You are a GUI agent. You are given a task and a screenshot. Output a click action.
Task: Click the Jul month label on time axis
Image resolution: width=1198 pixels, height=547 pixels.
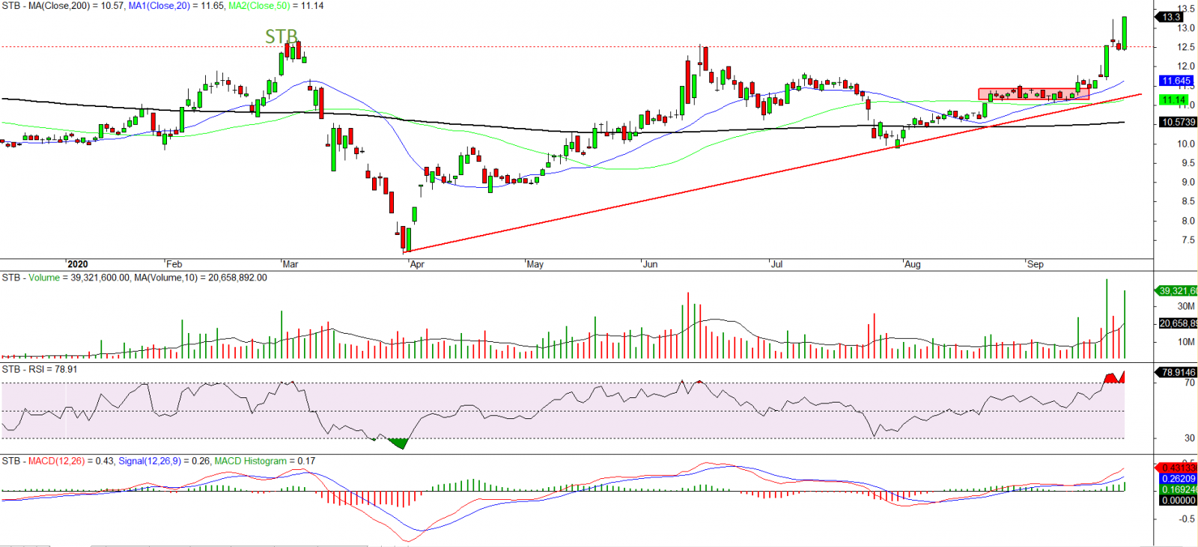click(776, 264)
